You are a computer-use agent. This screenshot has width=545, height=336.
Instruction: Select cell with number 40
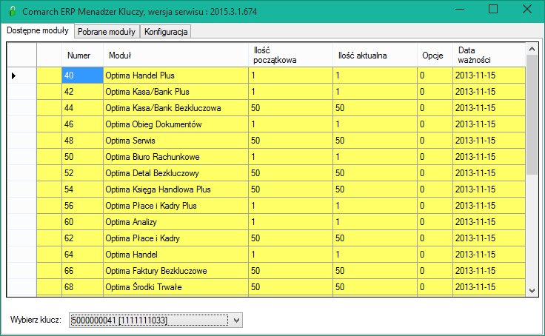(83, 75)
